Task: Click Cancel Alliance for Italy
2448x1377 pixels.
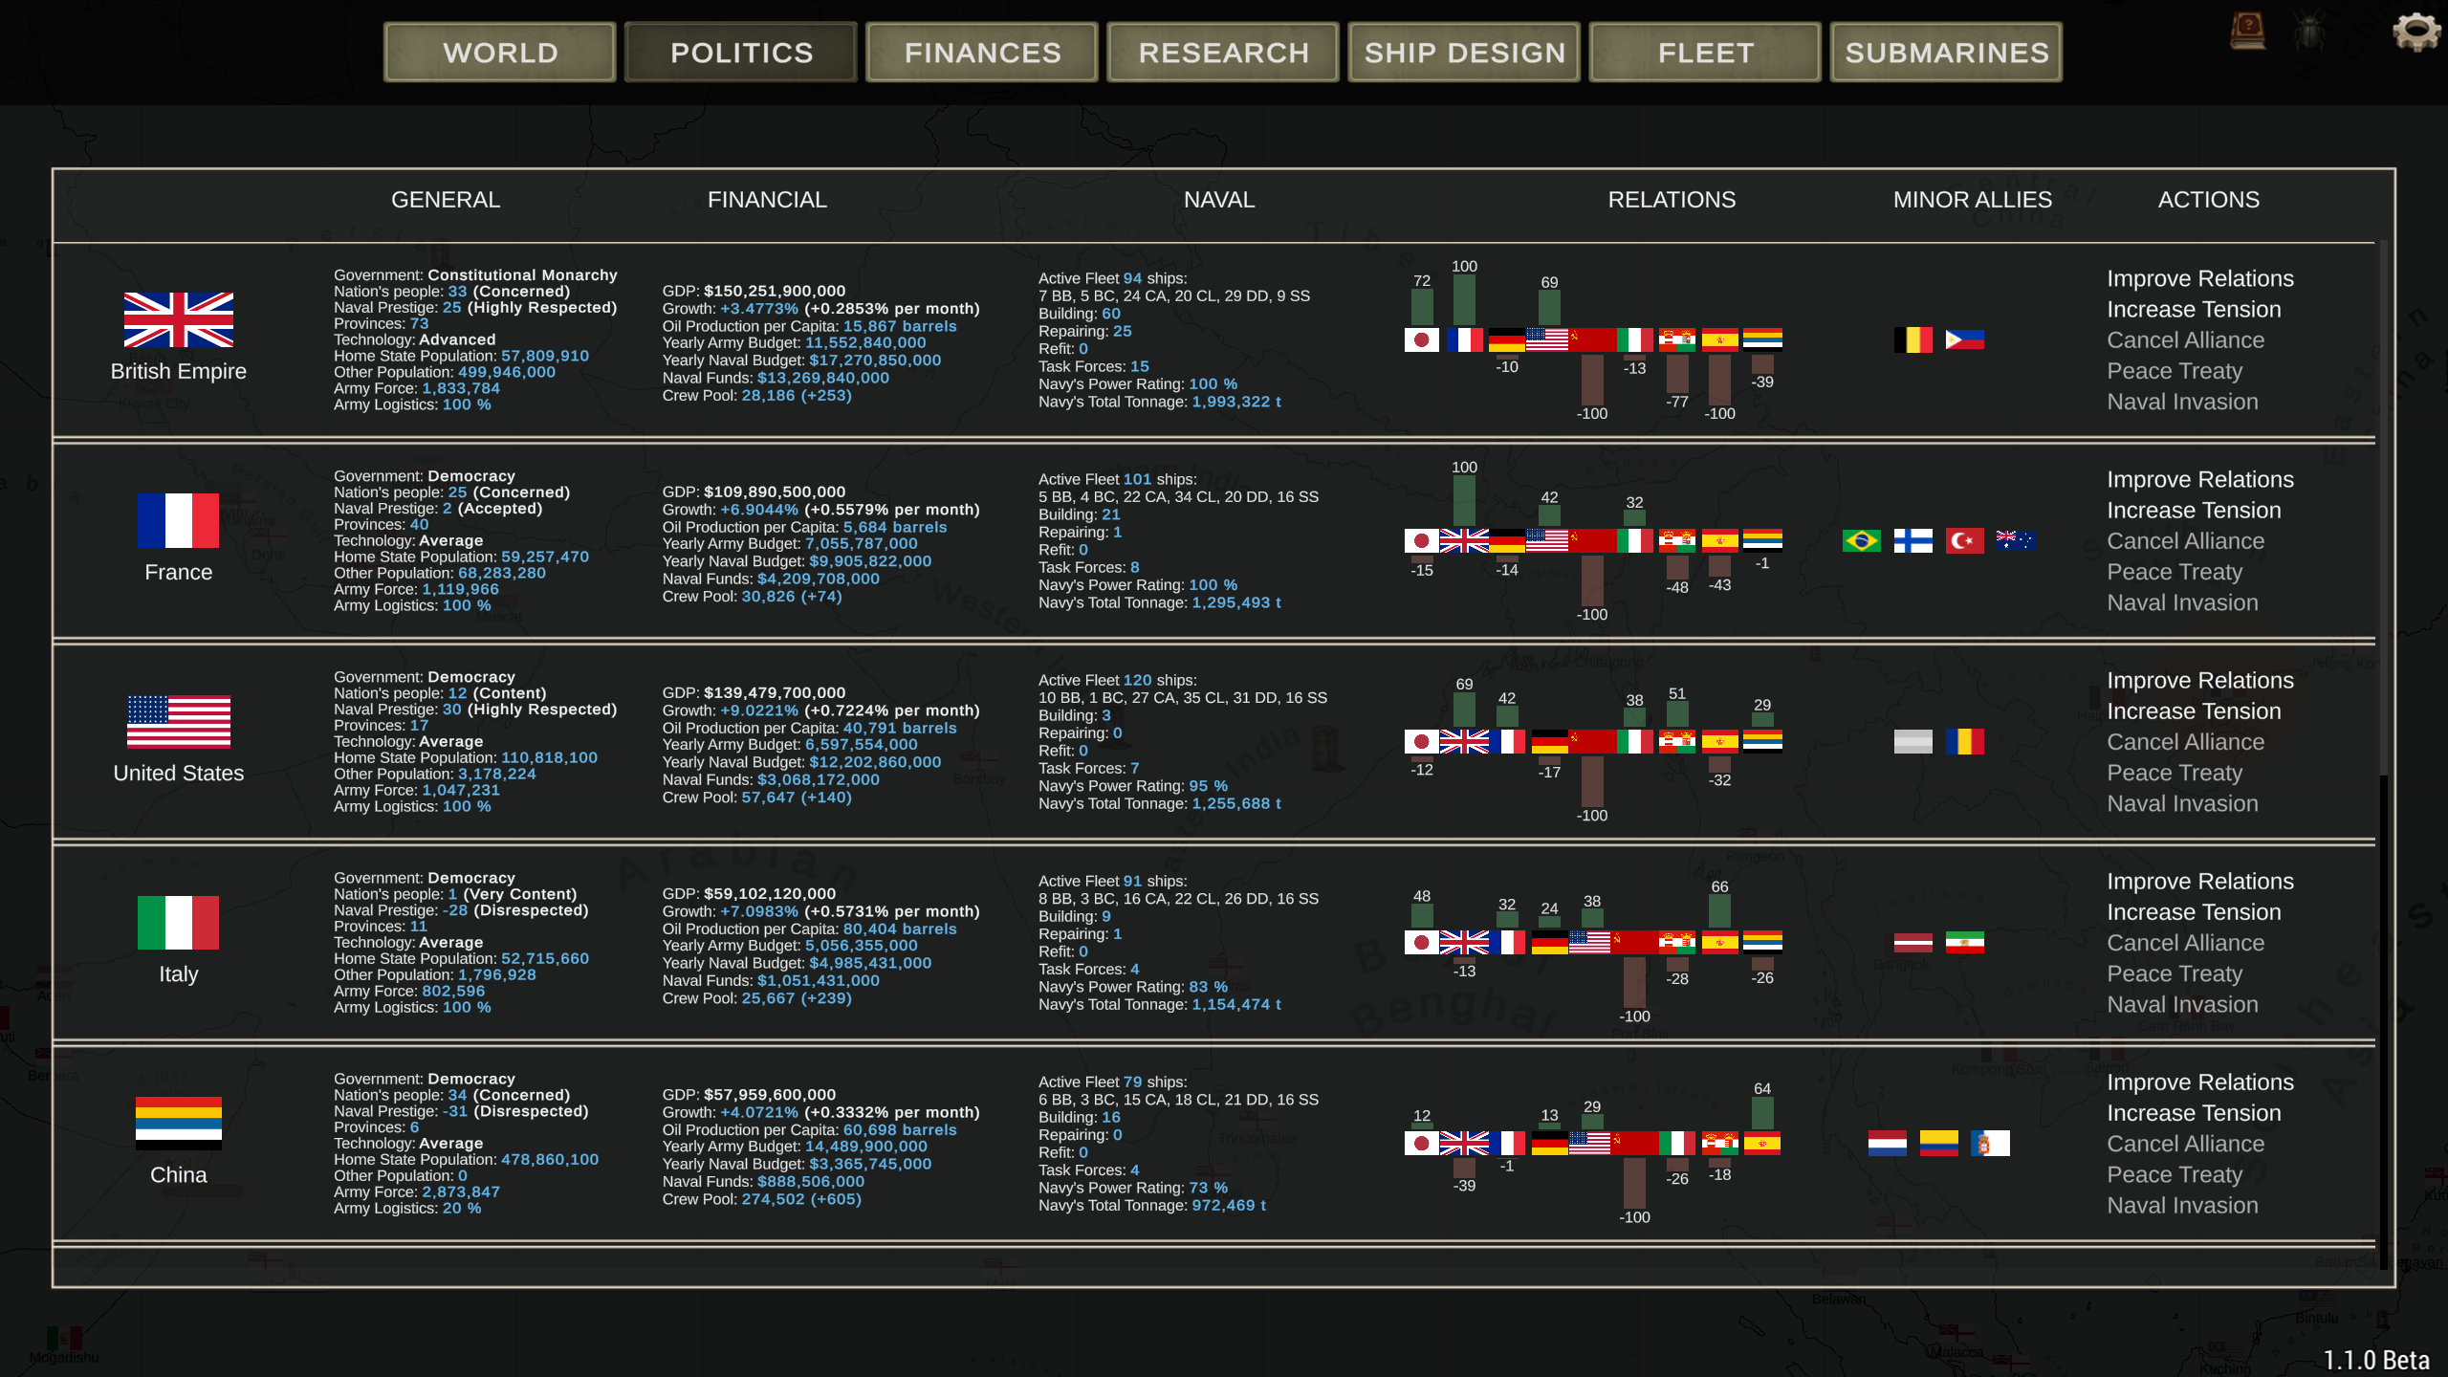Action: point(2186,942)
